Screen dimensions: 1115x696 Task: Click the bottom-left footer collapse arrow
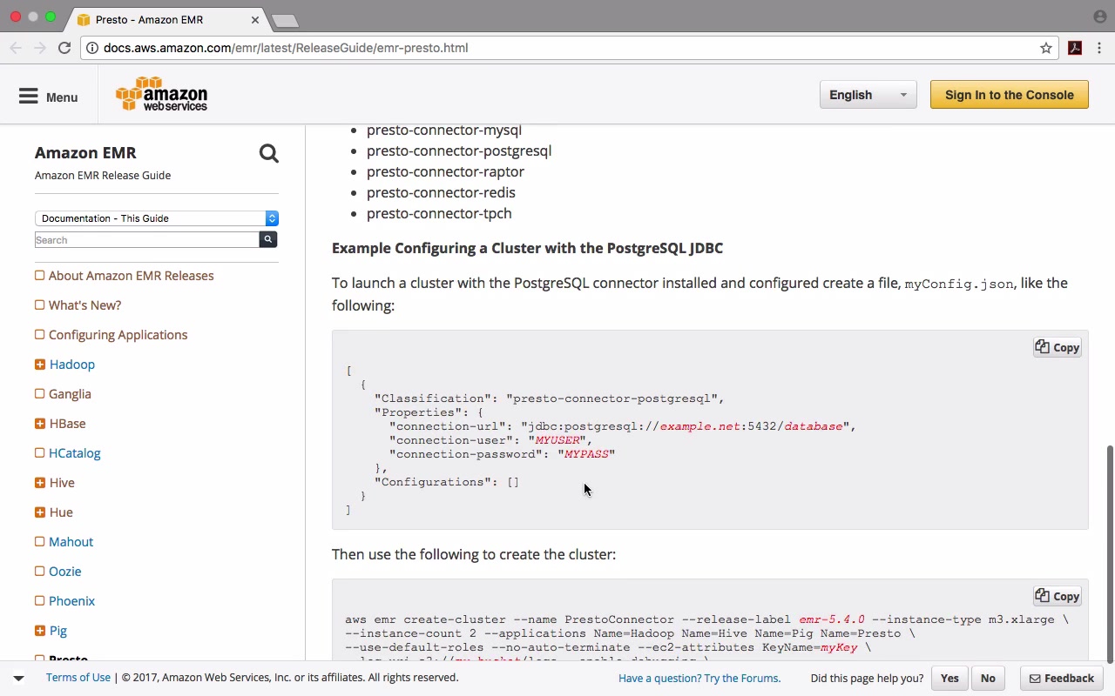click(x=18, y=678)
